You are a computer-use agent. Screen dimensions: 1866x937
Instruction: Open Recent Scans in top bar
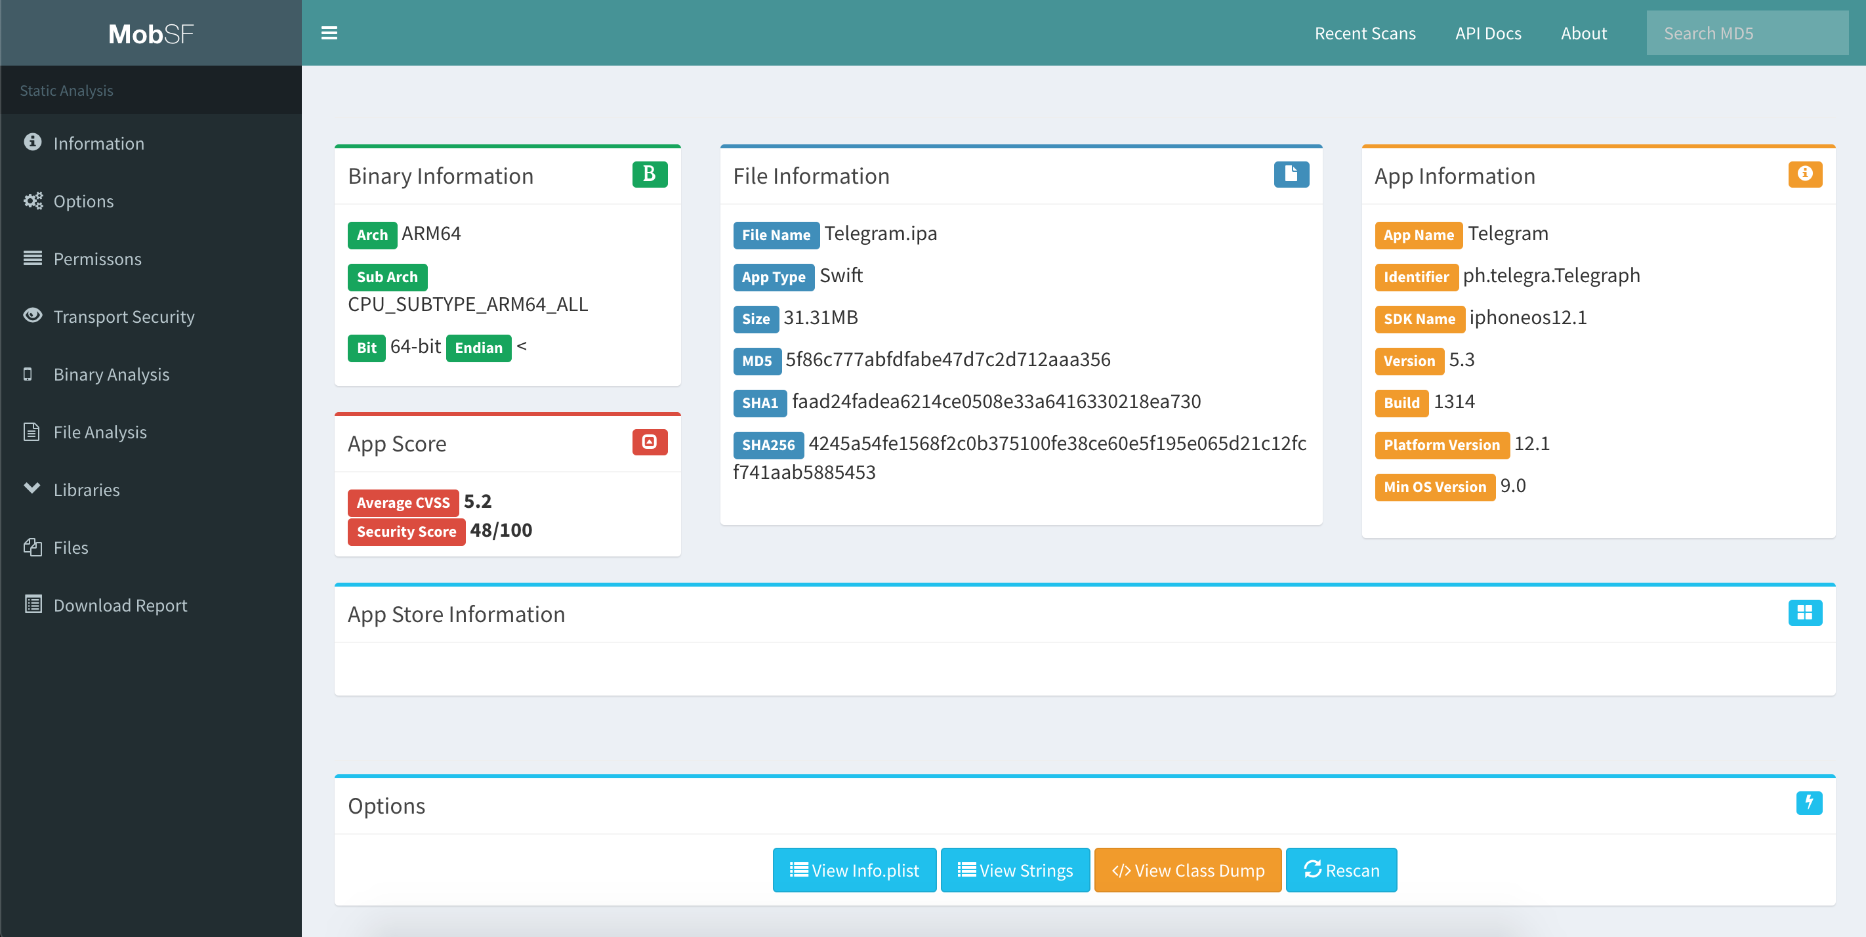[1365, 33]
